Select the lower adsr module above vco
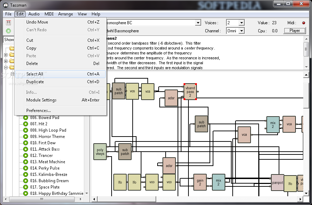The width and height of the screenshot is (312, 205). [x=169, y=166]
